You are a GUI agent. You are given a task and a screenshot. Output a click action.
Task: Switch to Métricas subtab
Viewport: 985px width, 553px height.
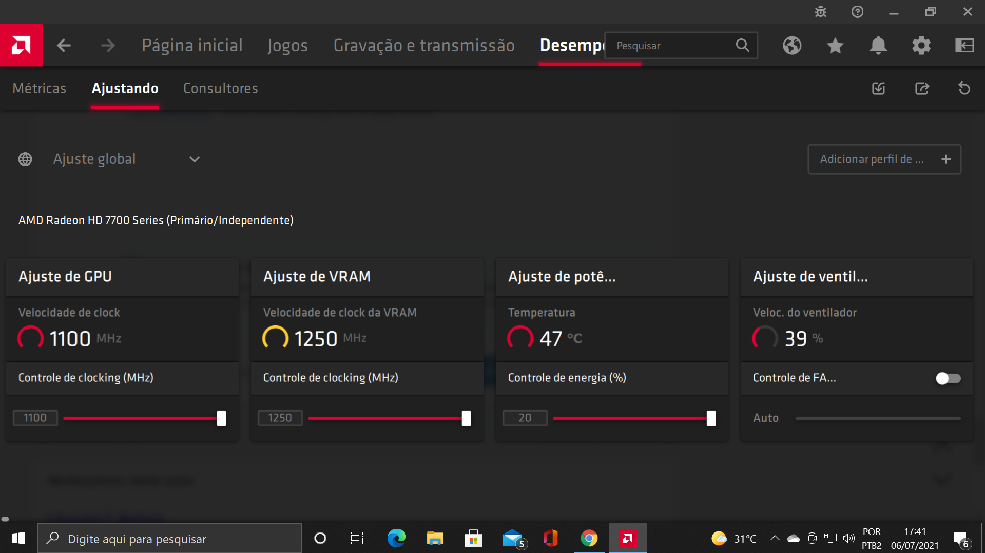point(40,88)
